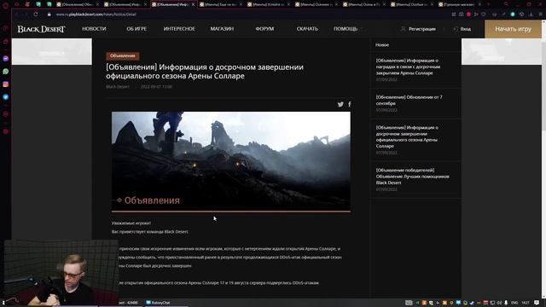
Task: Click the article title about досрочном завершении
Action: 205,72
